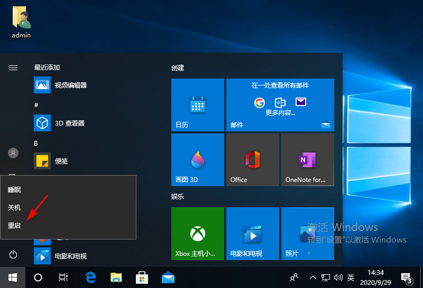Screen dimensions: 423x288
Task: Select 重启 (Restart) from power menu
Action: coord(15,225)
